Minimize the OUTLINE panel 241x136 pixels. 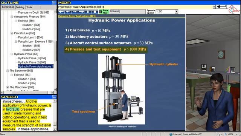pyautogui.click(x=54, y=3)
